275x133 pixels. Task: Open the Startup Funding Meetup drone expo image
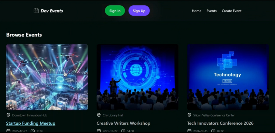click(47, 77)
